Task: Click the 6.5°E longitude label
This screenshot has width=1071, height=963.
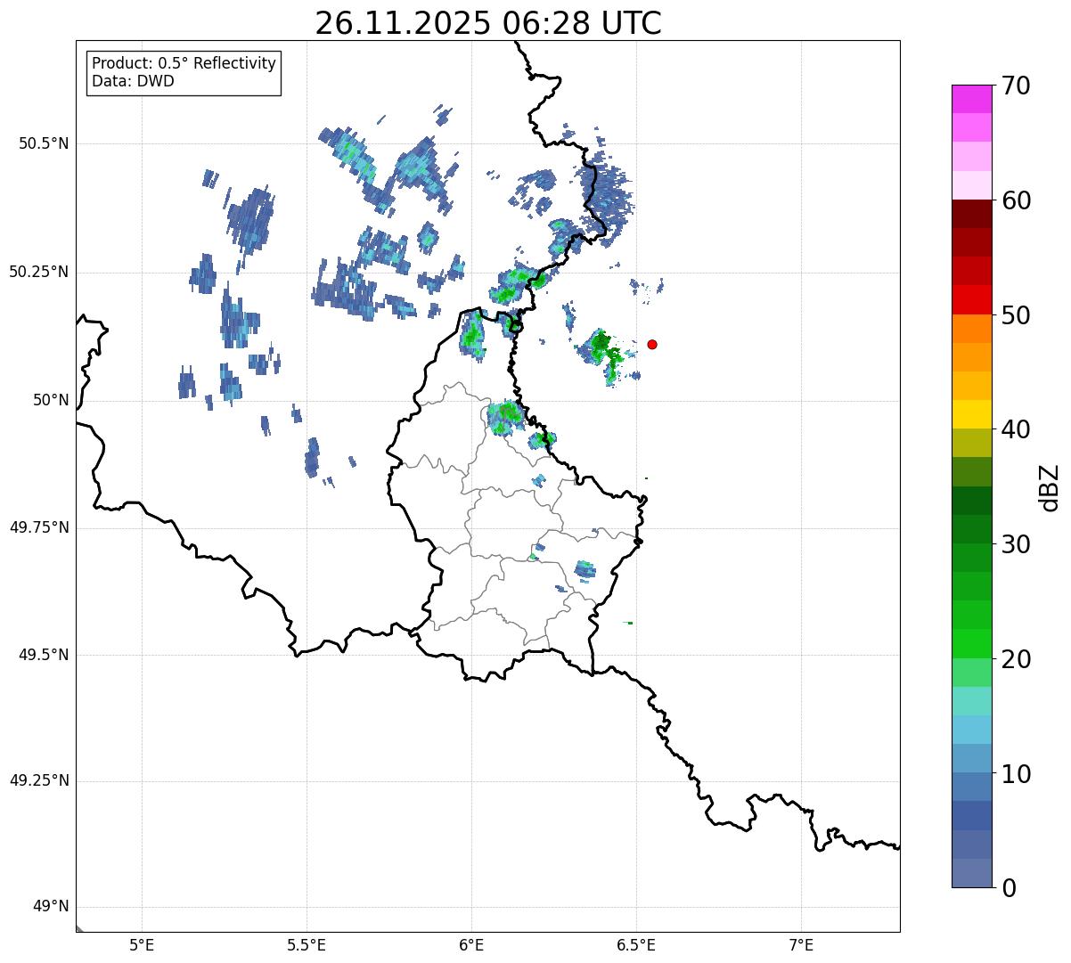Action: pos(636,945)
